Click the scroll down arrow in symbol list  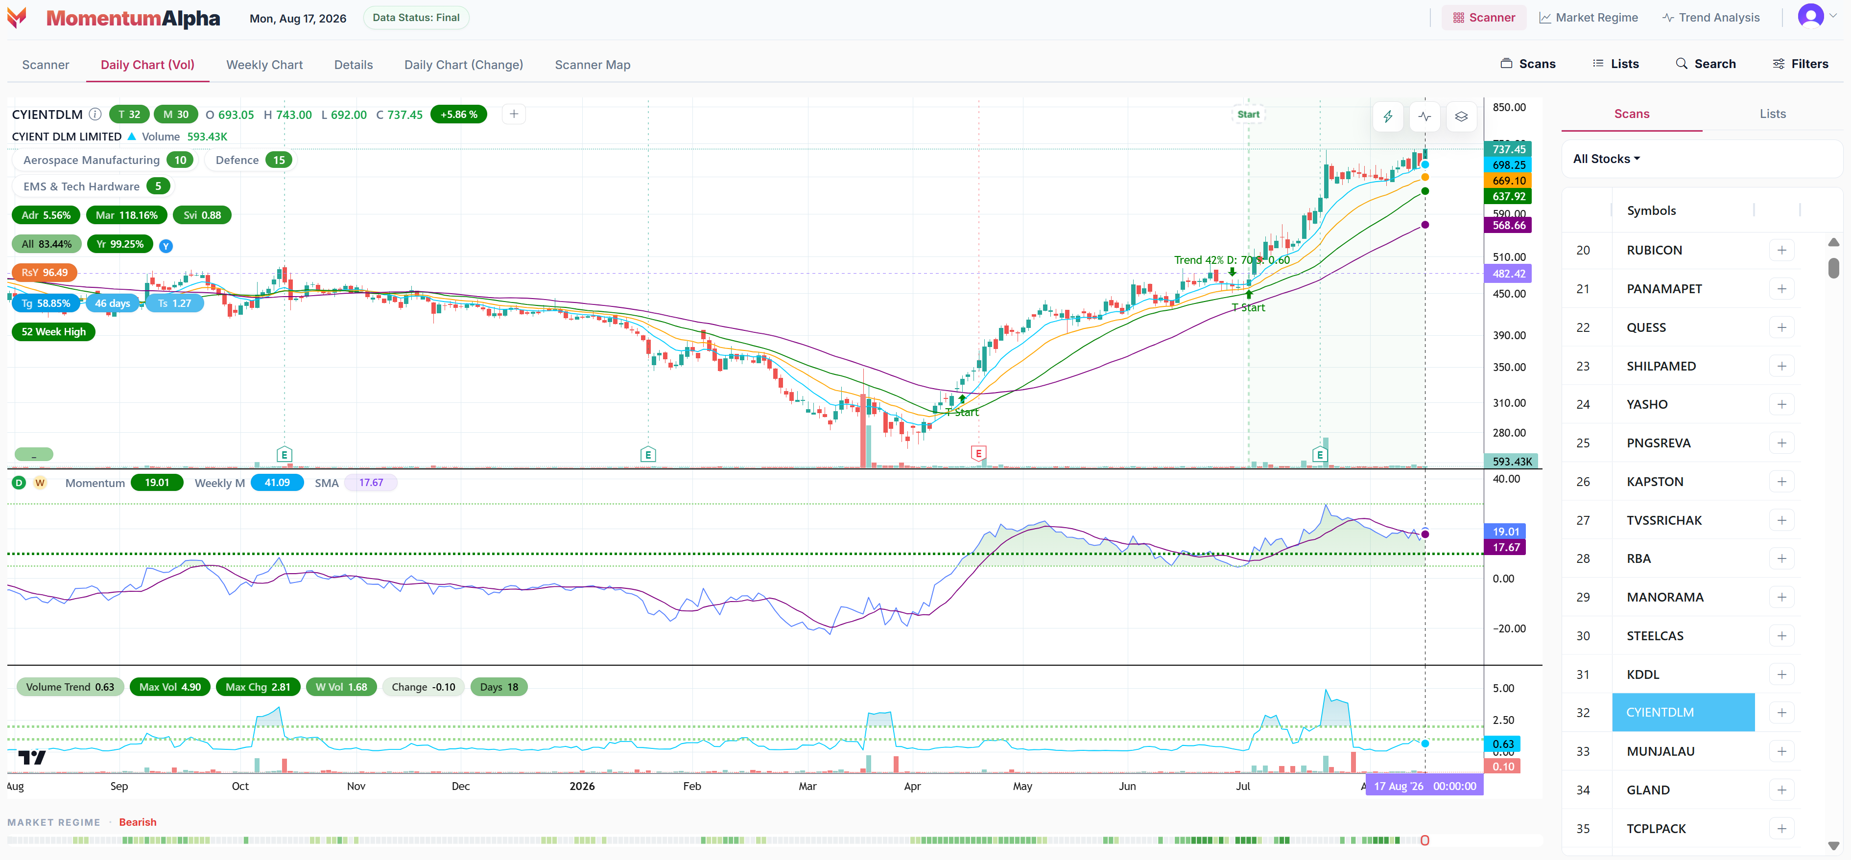pos(1833,846)
